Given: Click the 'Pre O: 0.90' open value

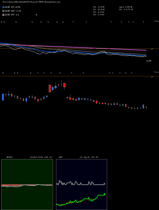Looking at the screenshot, I should [99, 7].
